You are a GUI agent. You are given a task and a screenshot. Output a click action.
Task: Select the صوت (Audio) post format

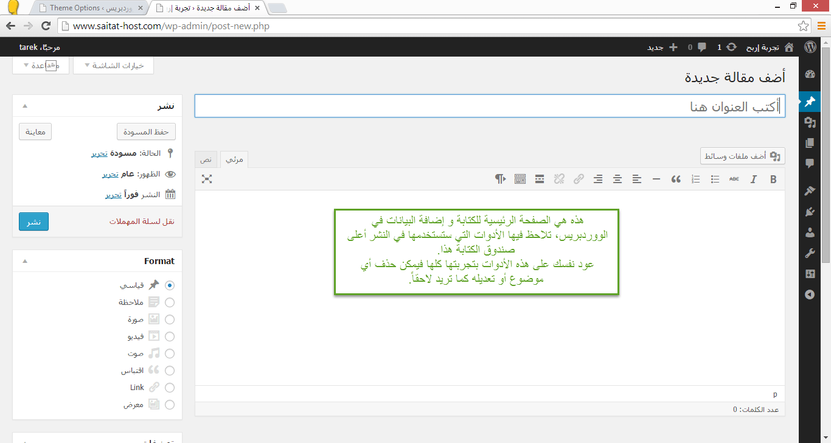[170, 353]
